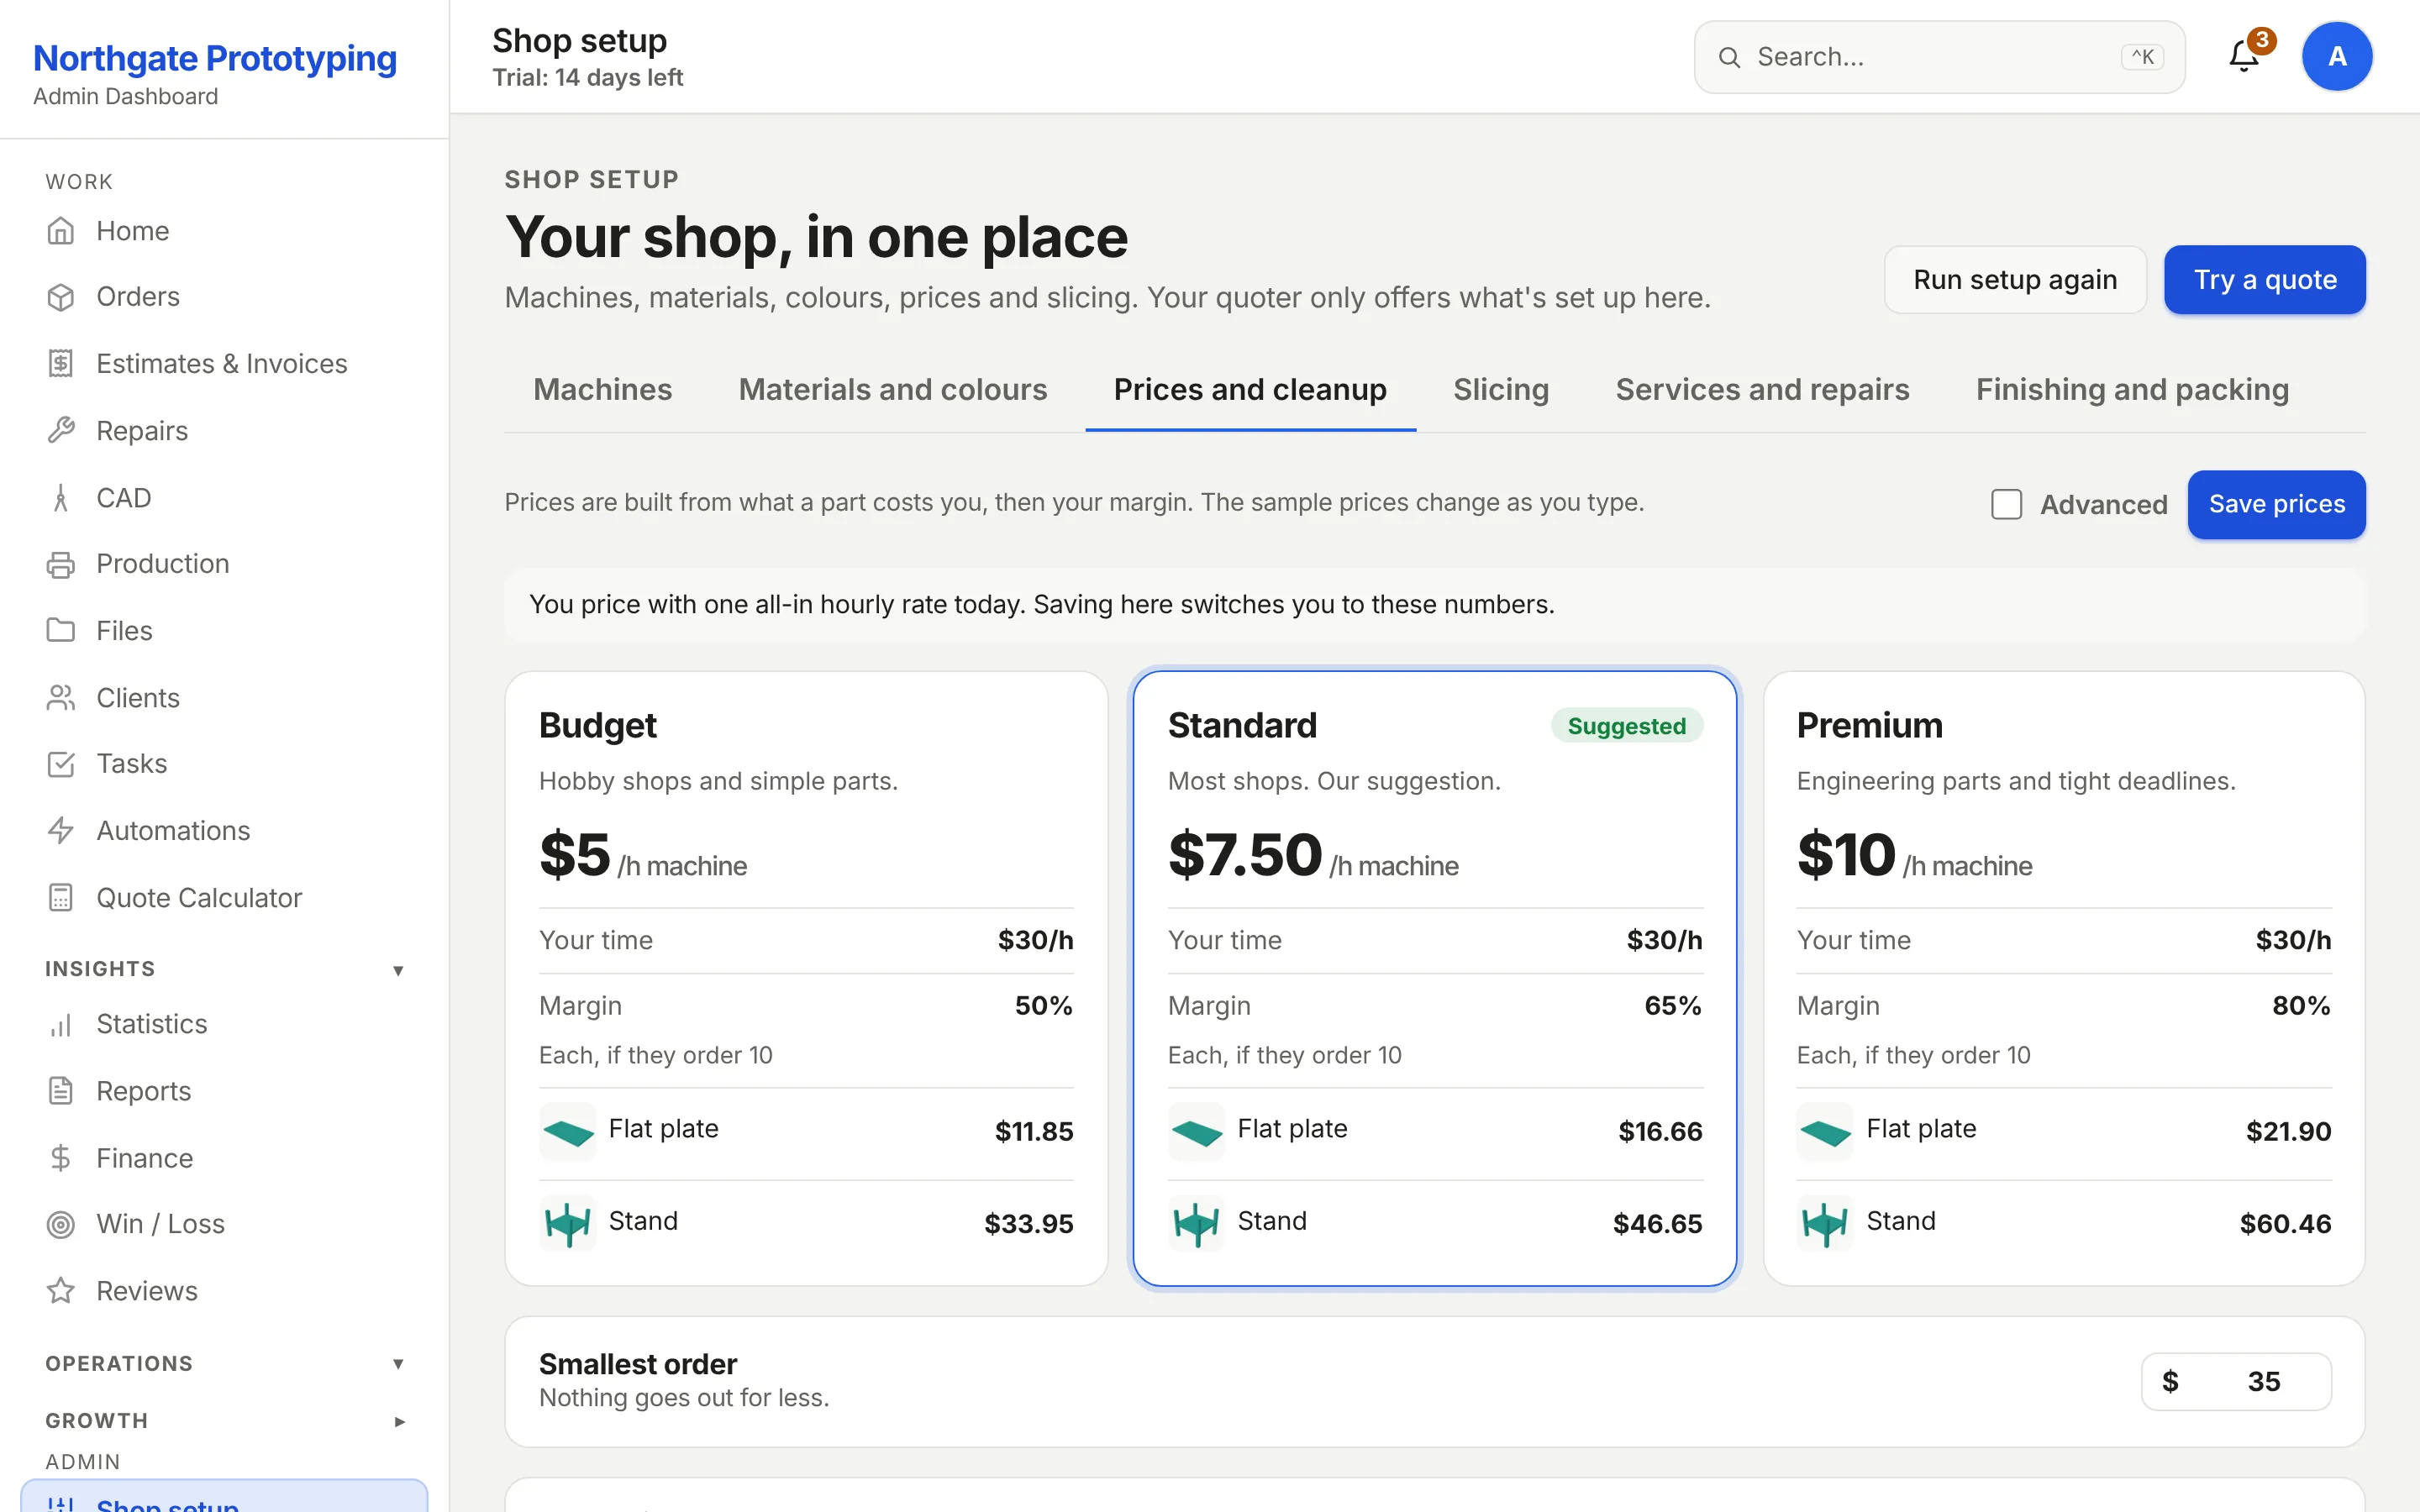Viewport: 2420px width, 1512px height.
Task: Click Premium Stand $60.46 price
Action: tap(2285, 1224)
